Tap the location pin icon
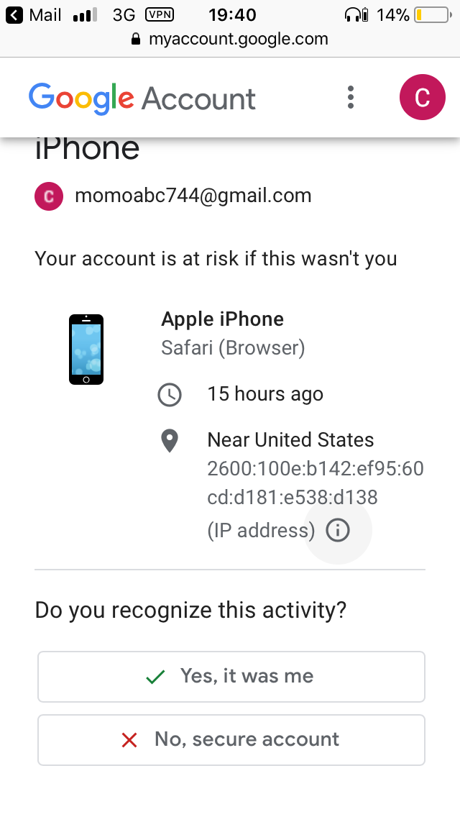 pyautogui.click(x=170, y=441)
